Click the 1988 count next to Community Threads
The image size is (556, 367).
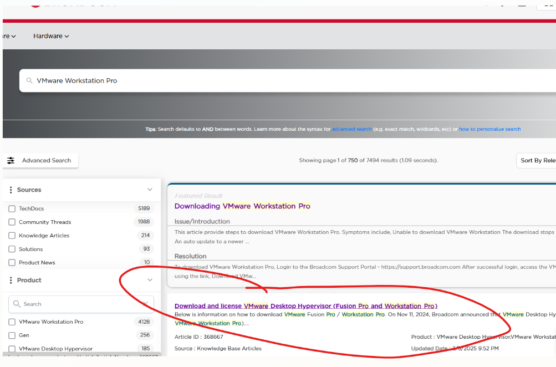pos(144,222)
